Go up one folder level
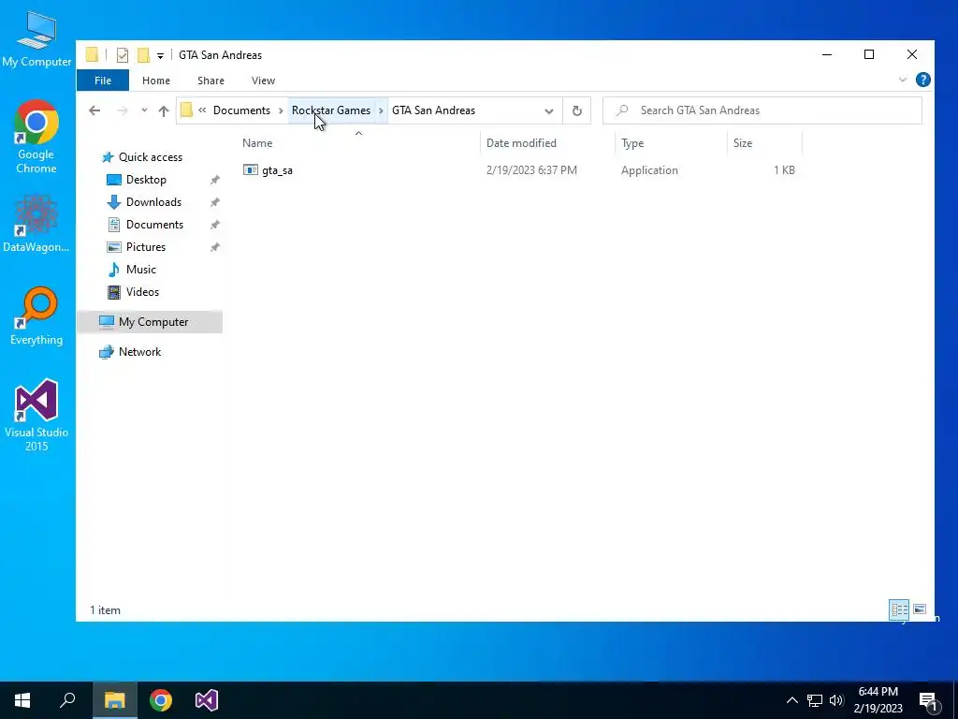This screenshot has height=719, width=958. coord(163,110)
